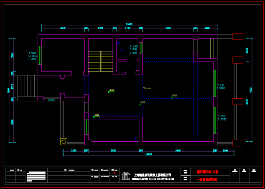Screen dimensions: 265x189
Task: Select the yellow interior staircase
Action: (101, 61)
